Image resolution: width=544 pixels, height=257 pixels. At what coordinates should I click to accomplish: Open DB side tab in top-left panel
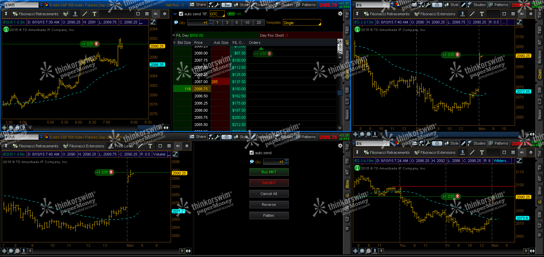[347, 90]
